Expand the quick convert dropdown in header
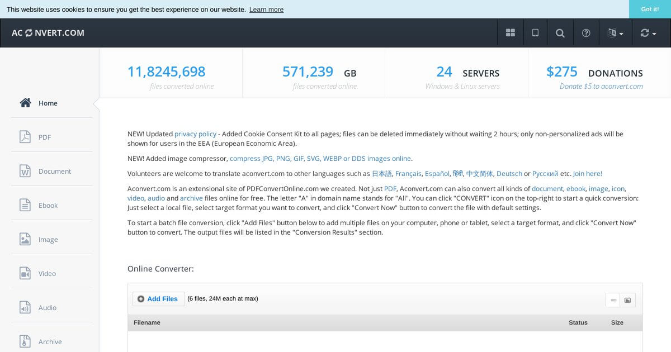 click(648, 33)
